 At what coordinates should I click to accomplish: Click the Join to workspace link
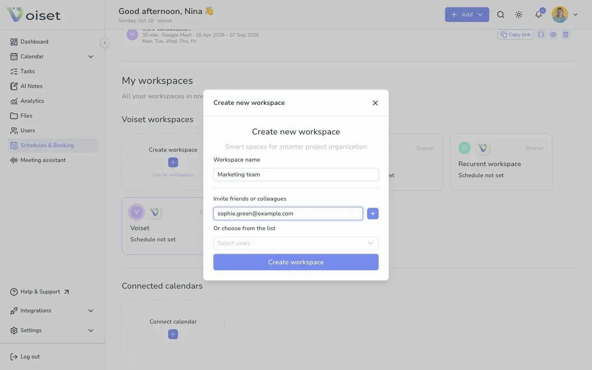pos(173,175)
